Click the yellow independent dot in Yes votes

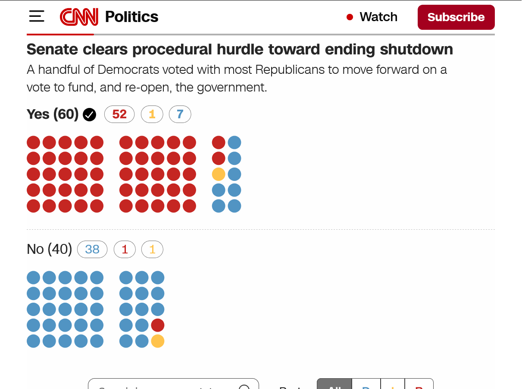[x=219, y=174]
